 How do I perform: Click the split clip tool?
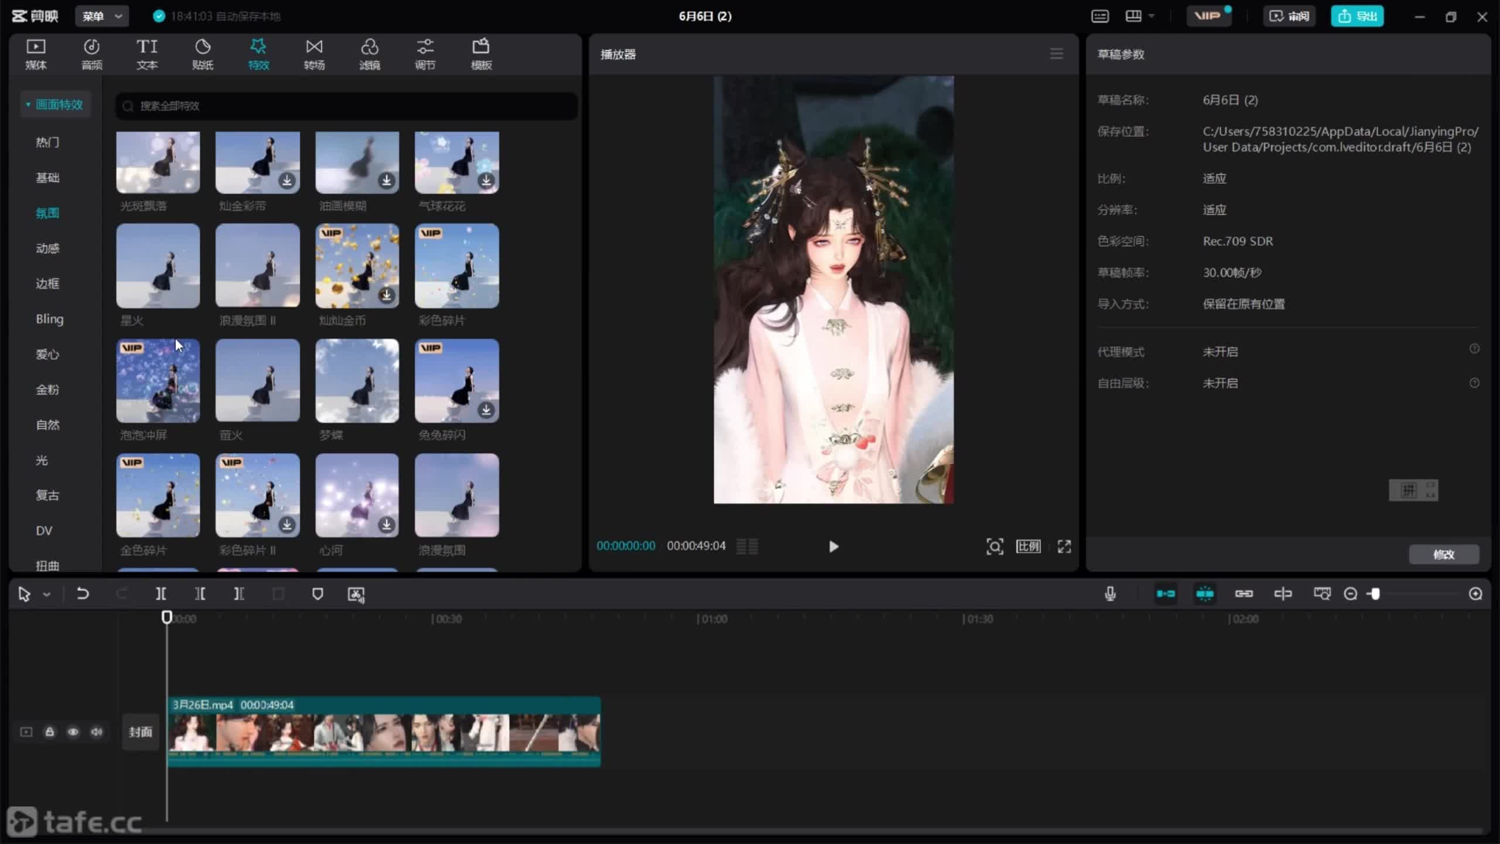[161, 594]
